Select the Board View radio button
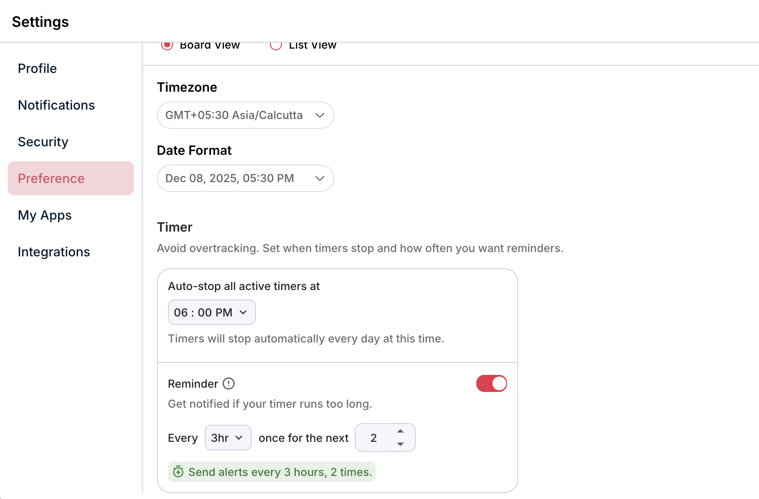 coord(167,45)
